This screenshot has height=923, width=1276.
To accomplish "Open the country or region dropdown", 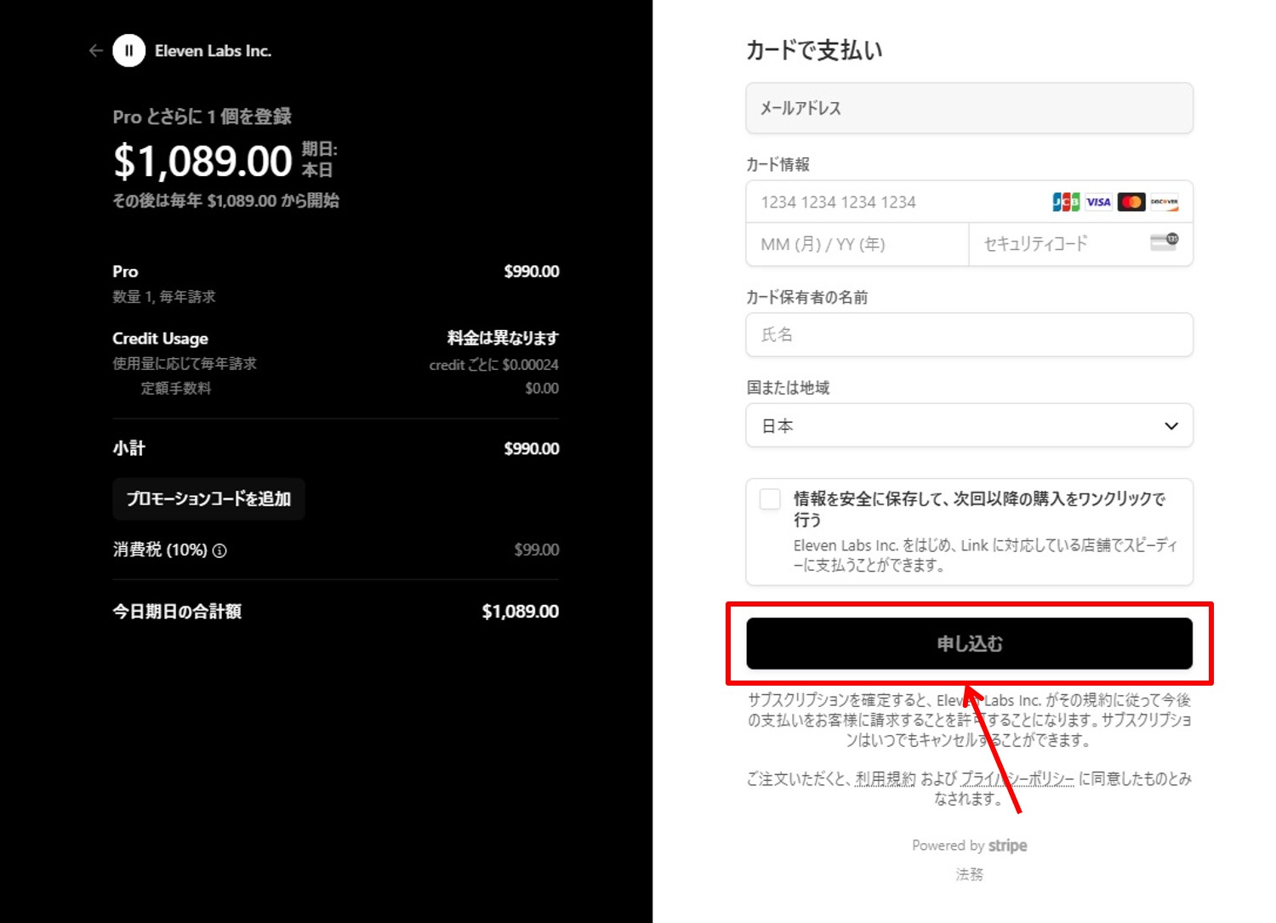I will (x=969, y=425).
